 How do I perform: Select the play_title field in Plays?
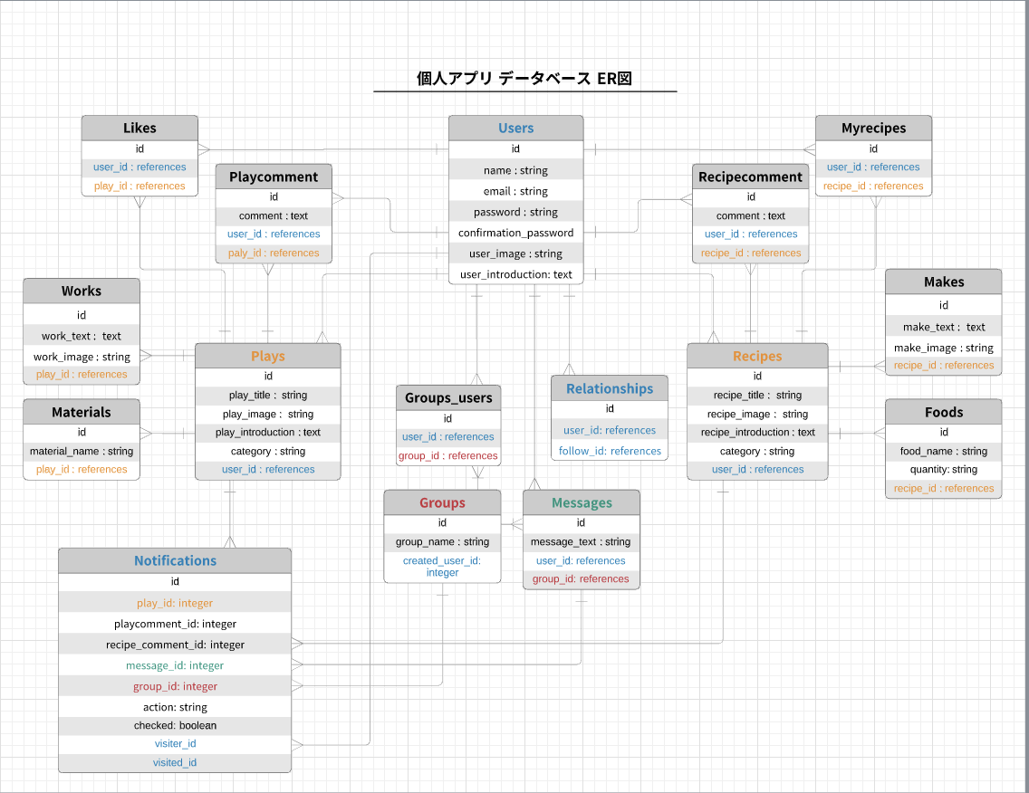(267, 395)
